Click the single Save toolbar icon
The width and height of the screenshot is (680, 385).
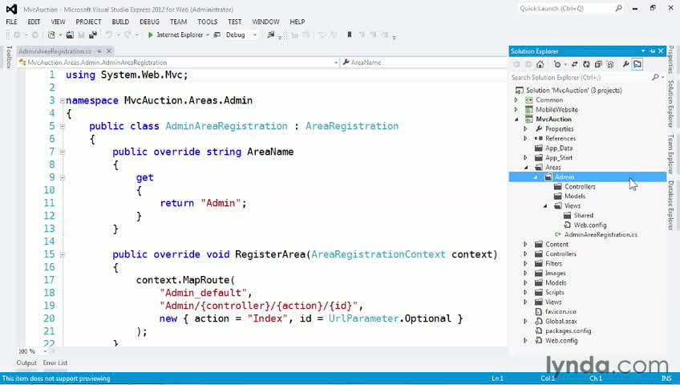(81, 34)
